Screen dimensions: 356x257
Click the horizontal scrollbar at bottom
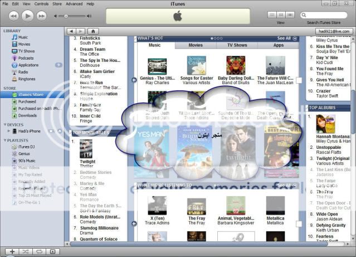pyautogui.click(x=199, y=244)
